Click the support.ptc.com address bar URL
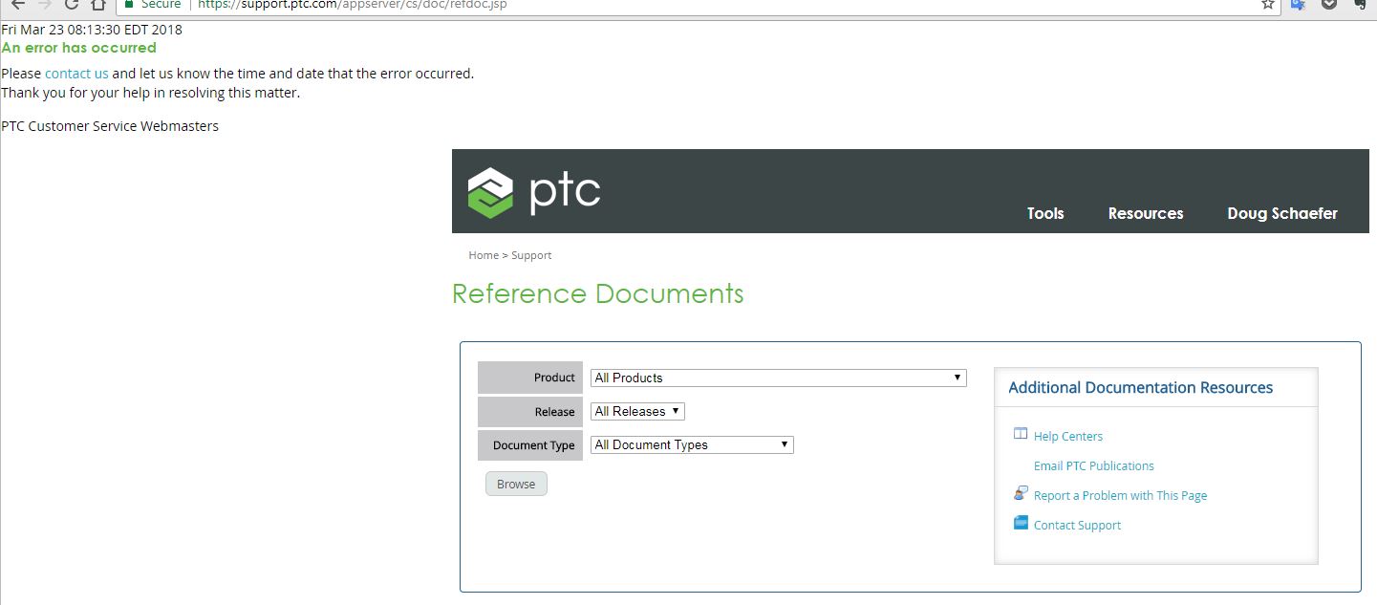 pyautogui.click(x=352, y=4)
